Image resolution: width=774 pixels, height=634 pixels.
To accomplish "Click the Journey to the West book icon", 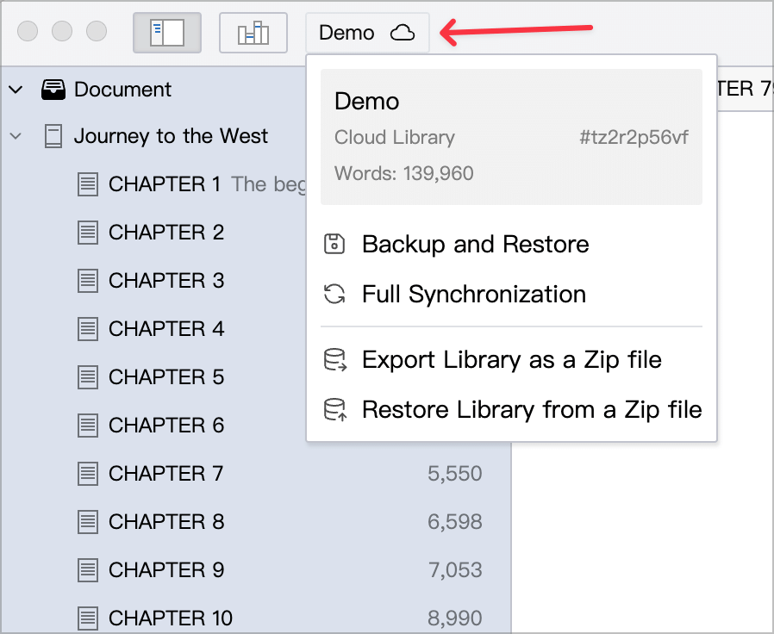I will point(53,136).
